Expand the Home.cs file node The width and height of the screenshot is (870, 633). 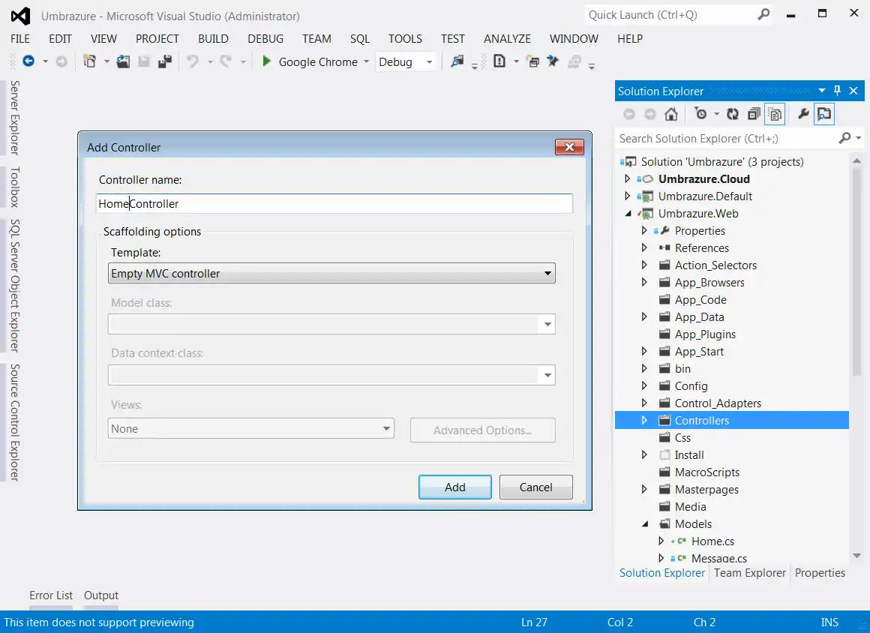pos(661,540)
